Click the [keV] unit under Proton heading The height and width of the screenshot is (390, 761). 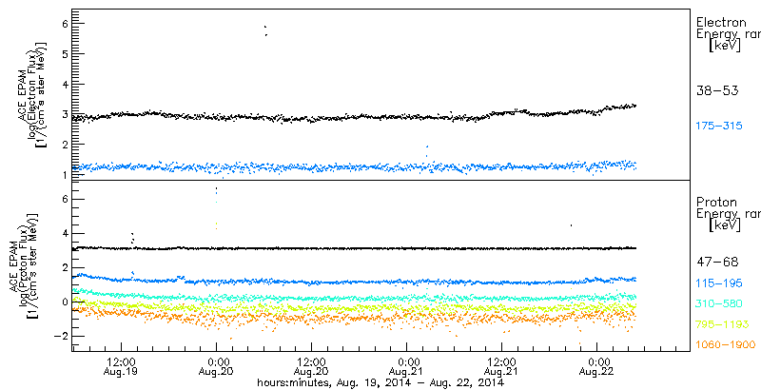[x=725, y=225]
